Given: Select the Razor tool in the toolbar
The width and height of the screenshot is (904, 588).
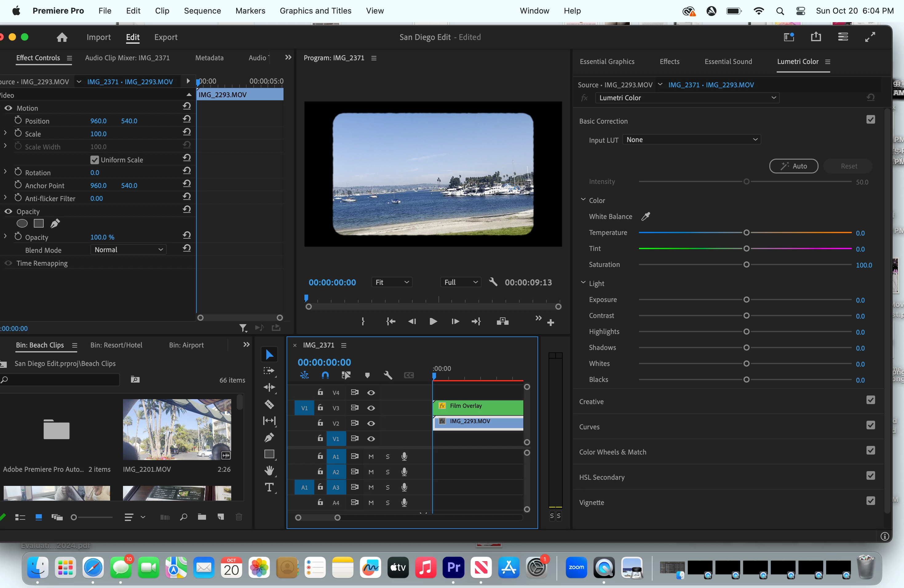Looking at the screenshot, I should tap(269, 404).
